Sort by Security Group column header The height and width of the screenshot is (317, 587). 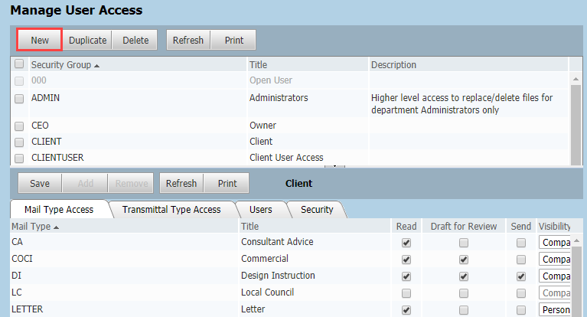click(x=66, y=65)
